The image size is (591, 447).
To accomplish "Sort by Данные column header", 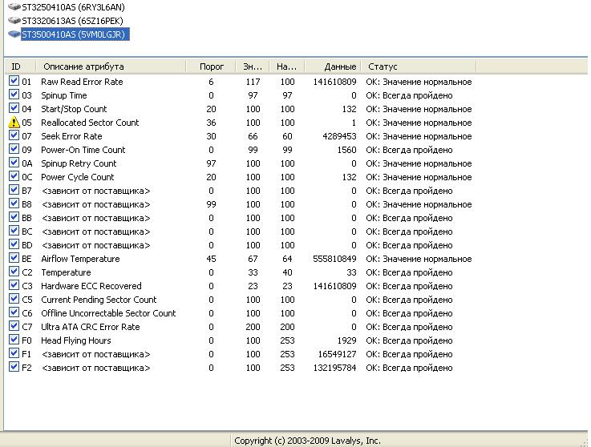I will (333, 66).
